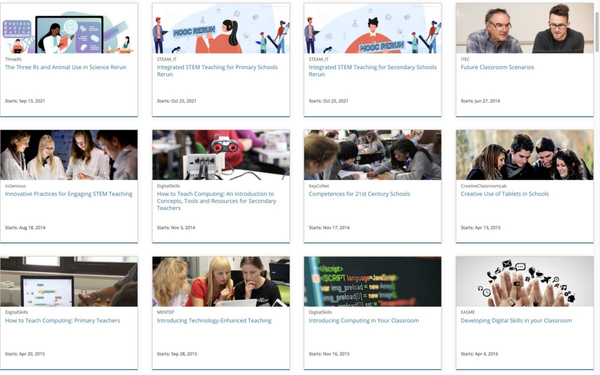
Task: Click 'Starts: Nov 16, 2015' text
Action: (x=329, y=354)
